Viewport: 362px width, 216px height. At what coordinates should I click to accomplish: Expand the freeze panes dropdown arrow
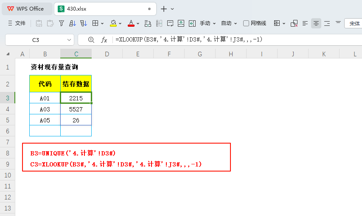[284, 24]
